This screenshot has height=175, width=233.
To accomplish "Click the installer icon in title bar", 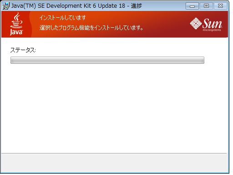I will point(6,6).
